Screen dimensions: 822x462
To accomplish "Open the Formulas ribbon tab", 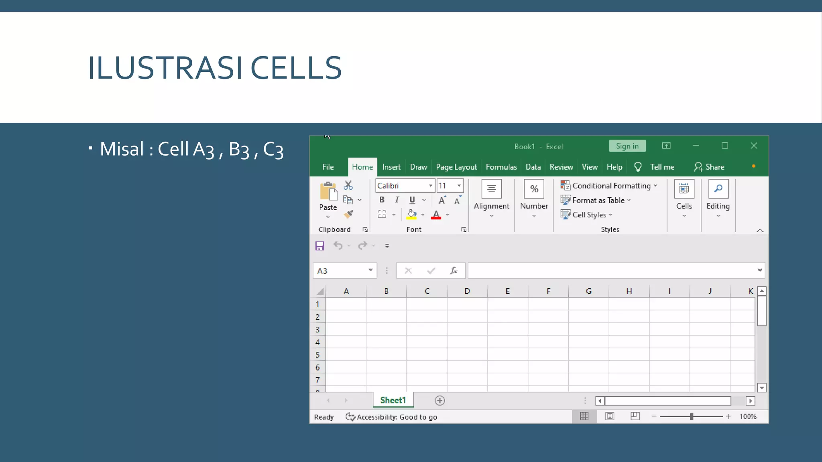I will tap(501, 167).
